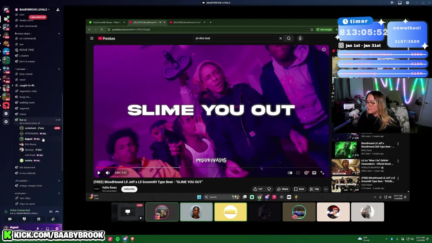Open VaDis Beatz channel name link

pyautogui.click(x=109, y=188)
